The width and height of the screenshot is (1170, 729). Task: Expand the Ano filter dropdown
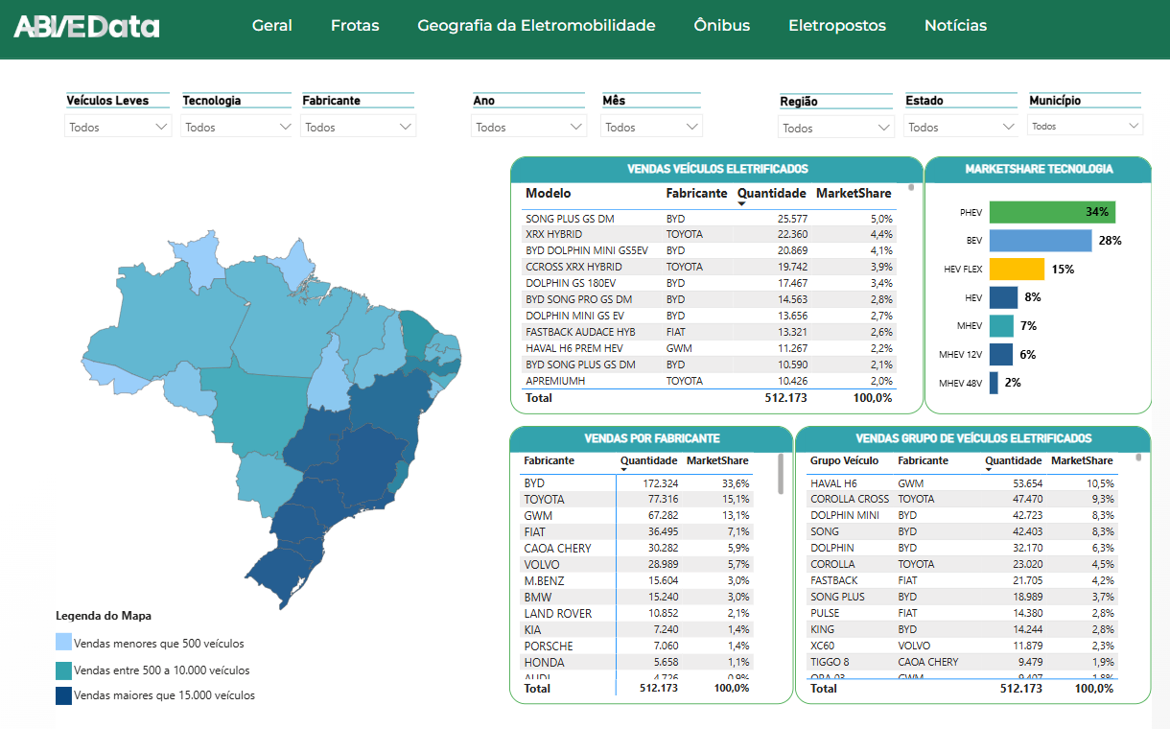click(528, 127)
